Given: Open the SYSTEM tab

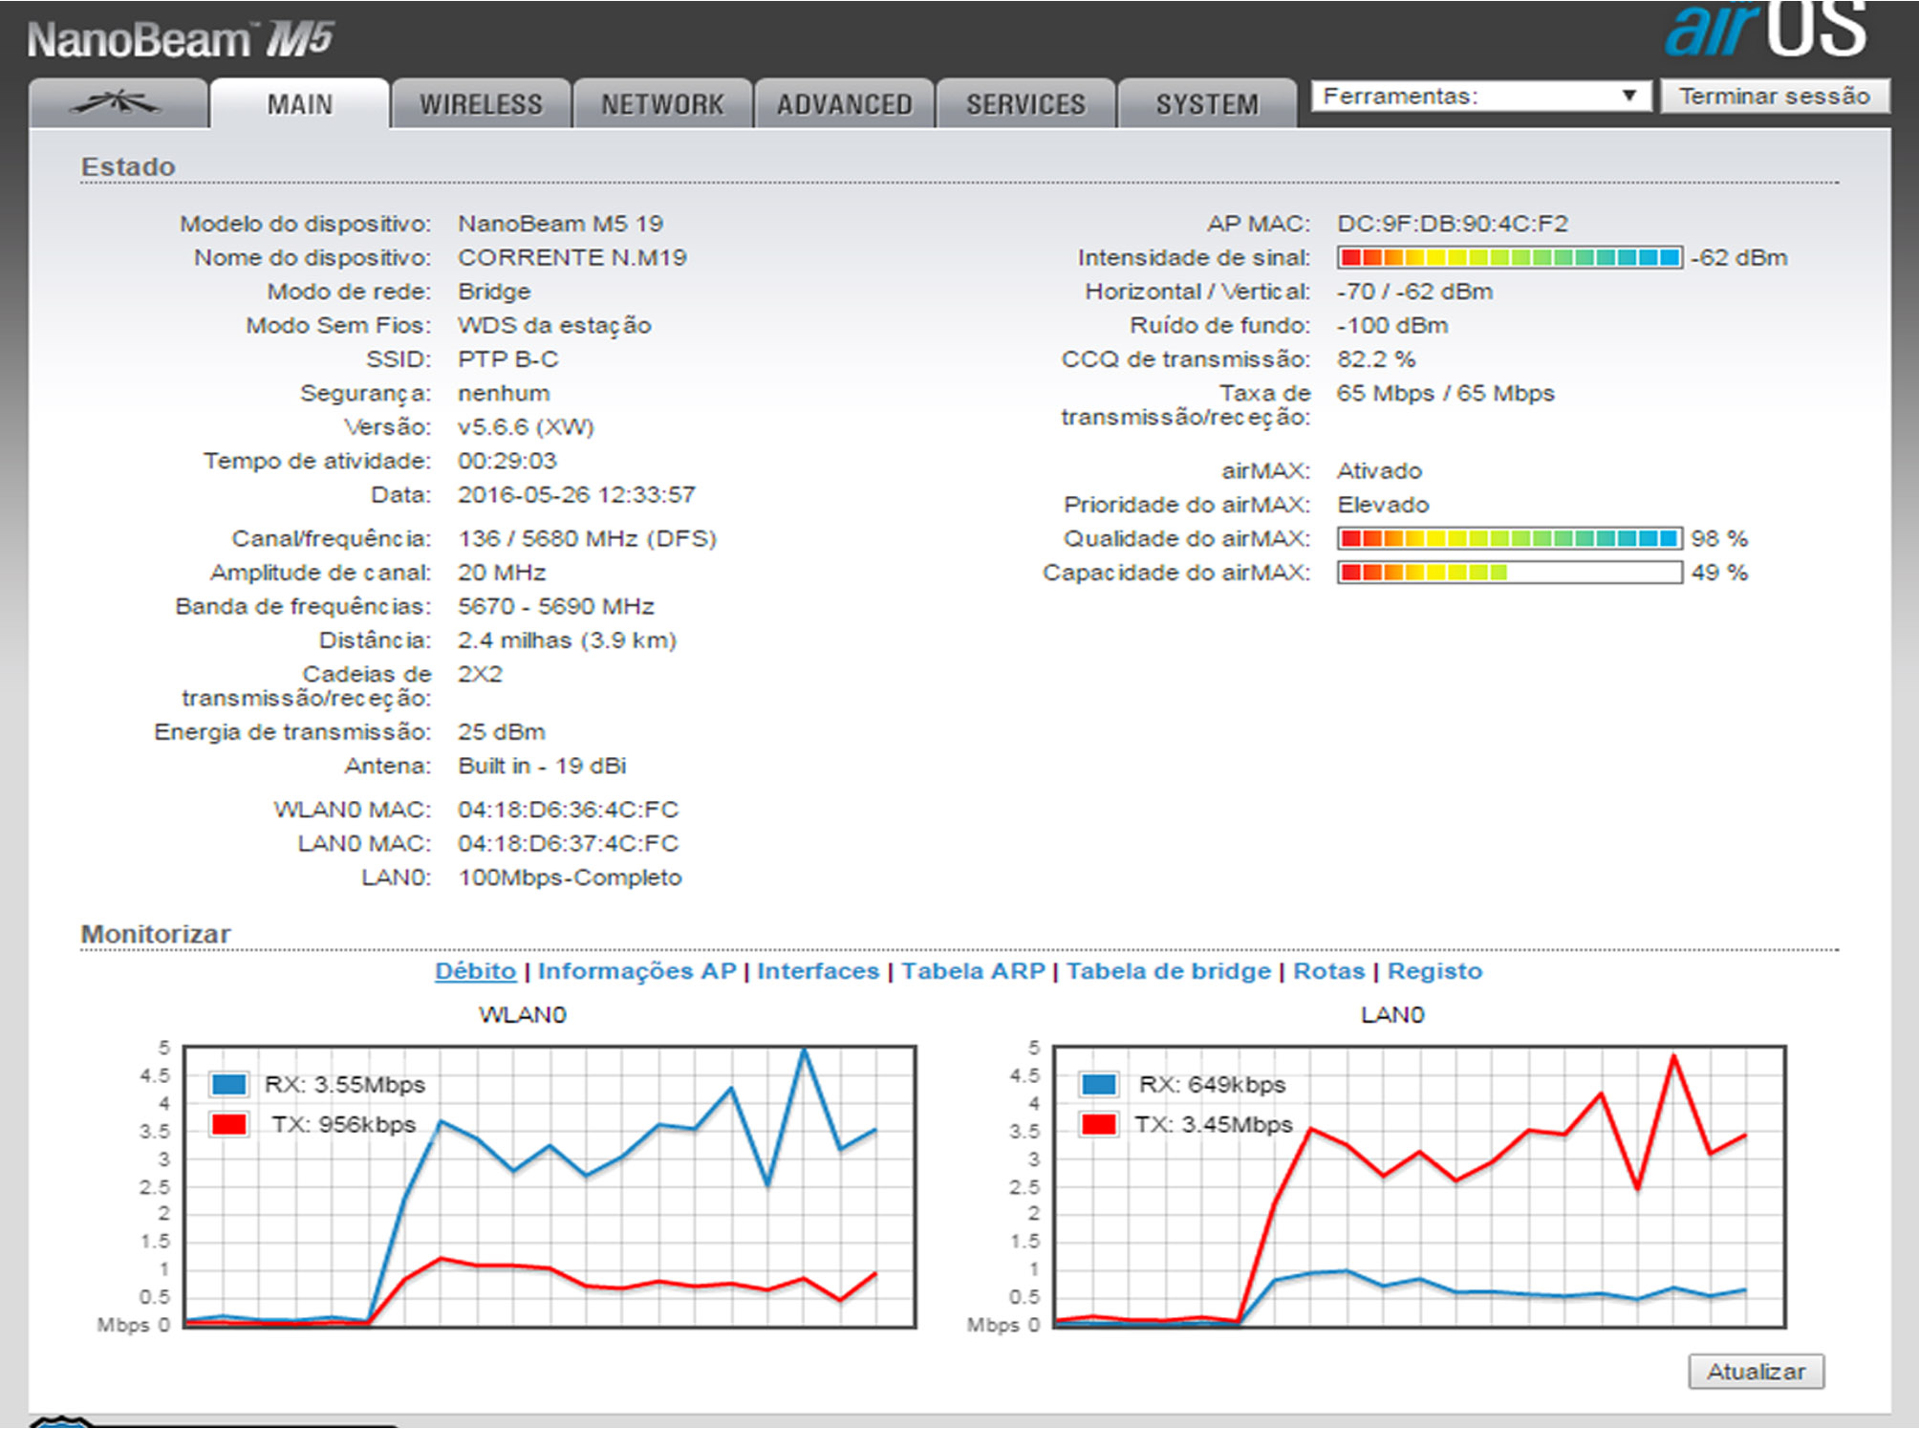Looking at the screenshot, I should 1207,103.
